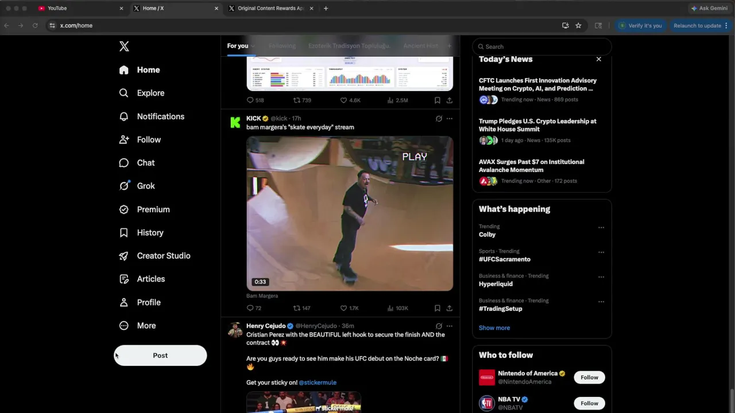Image resolution: width=735 pixels, height=413 pixels.
Task: Open Grok actions on Henry Cejudo post
Action: point(439,326)
